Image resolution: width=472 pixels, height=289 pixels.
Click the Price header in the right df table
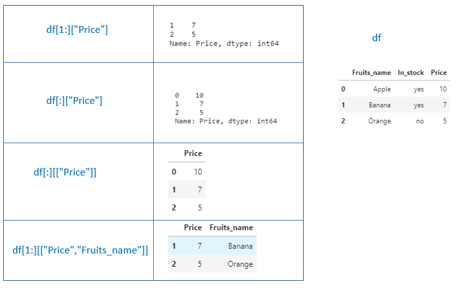pyautogui.click(x=438, y=73)
